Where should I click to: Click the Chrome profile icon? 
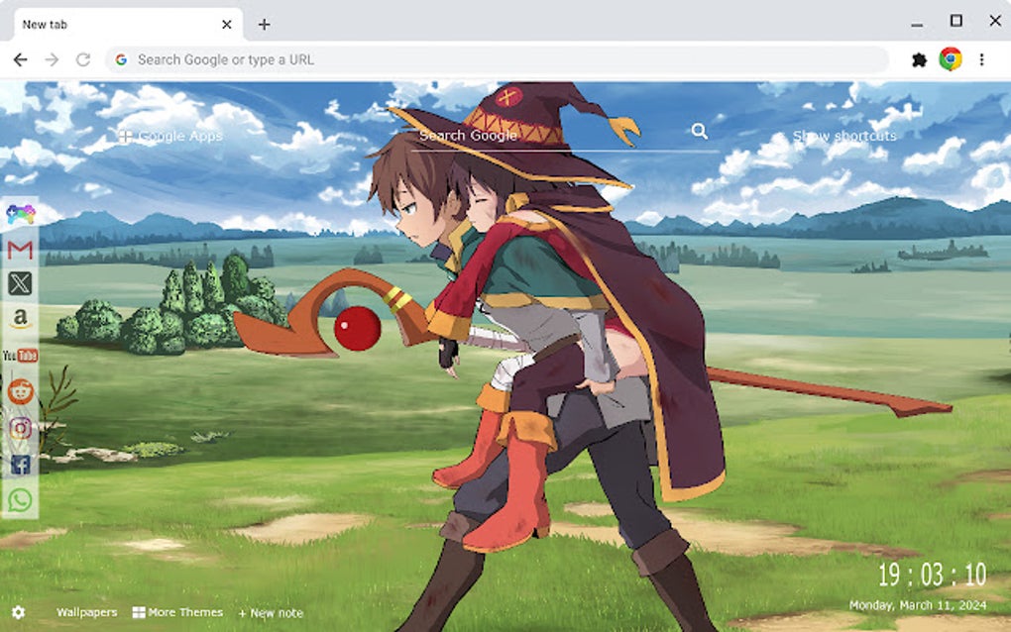click(951, 59)
